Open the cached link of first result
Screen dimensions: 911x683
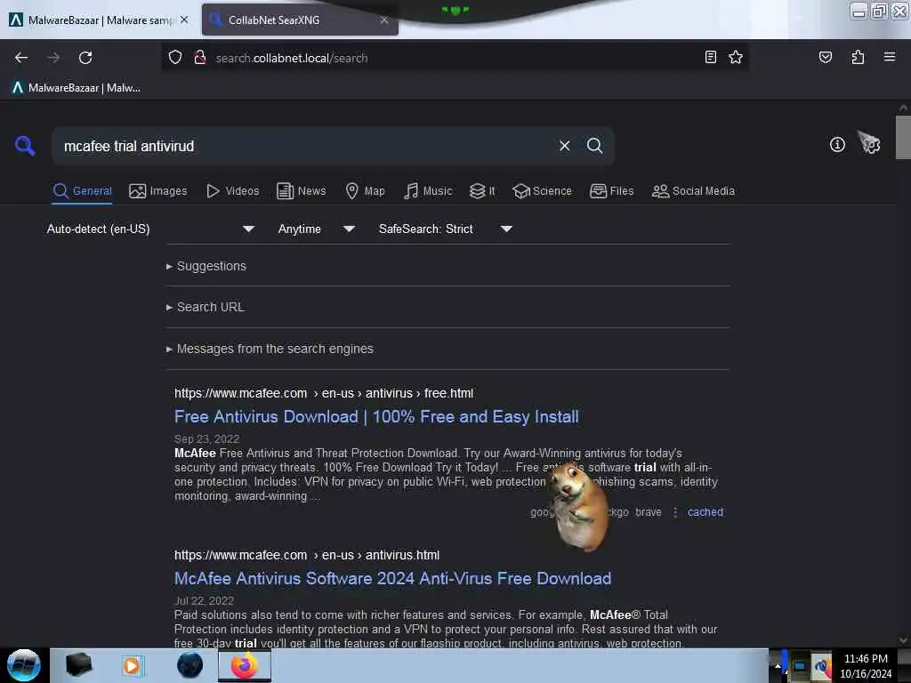point(705,512)
